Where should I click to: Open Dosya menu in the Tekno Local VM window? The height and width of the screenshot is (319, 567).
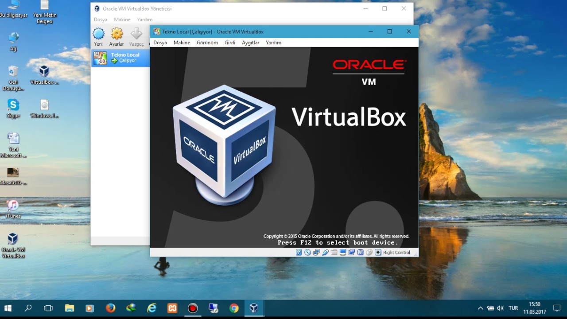(x=160, y=43)
